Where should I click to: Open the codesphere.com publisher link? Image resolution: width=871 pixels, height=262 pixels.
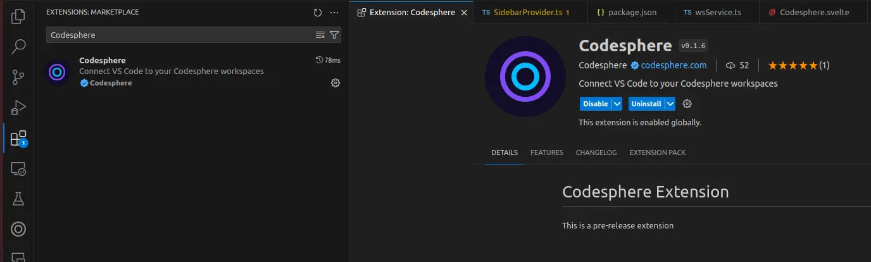pos(674,65)
